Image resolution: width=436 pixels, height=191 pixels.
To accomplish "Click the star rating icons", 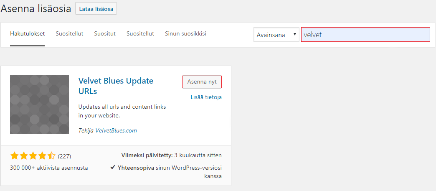I will (33, 156).
